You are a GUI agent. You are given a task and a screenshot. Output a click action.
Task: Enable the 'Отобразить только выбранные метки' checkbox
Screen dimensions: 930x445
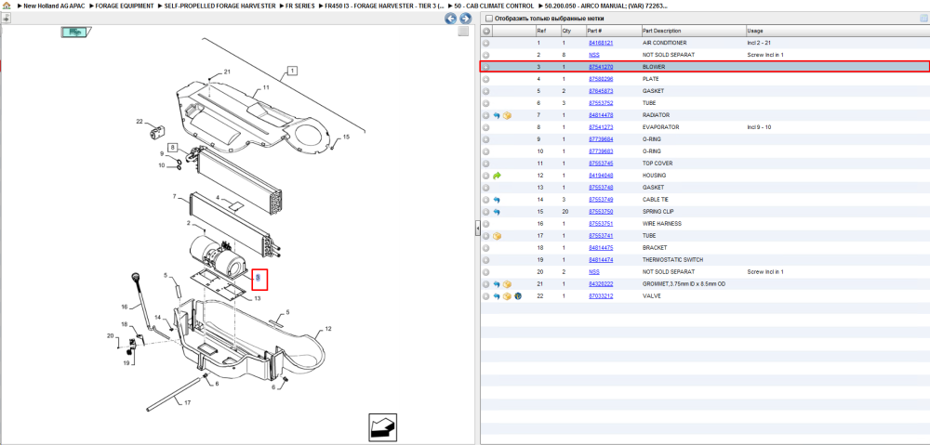click(x=489, y=19)
